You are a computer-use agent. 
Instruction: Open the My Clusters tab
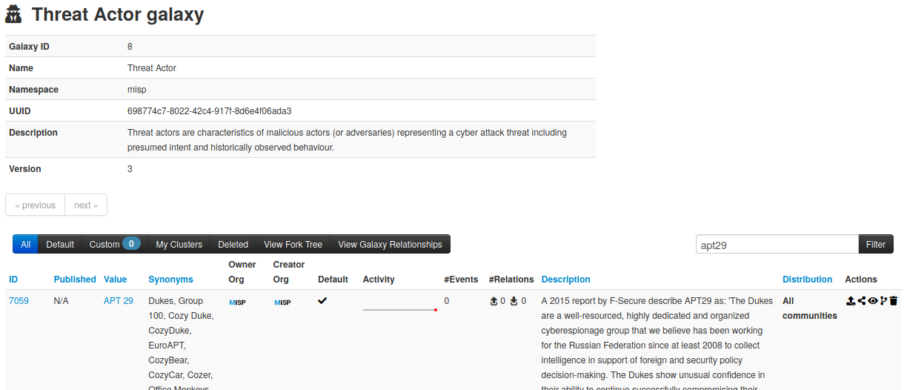tap(179, 245)
